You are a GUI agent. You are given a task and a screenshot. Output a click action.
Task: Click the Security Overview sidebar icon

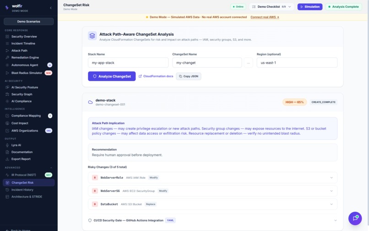pos(7,37)
